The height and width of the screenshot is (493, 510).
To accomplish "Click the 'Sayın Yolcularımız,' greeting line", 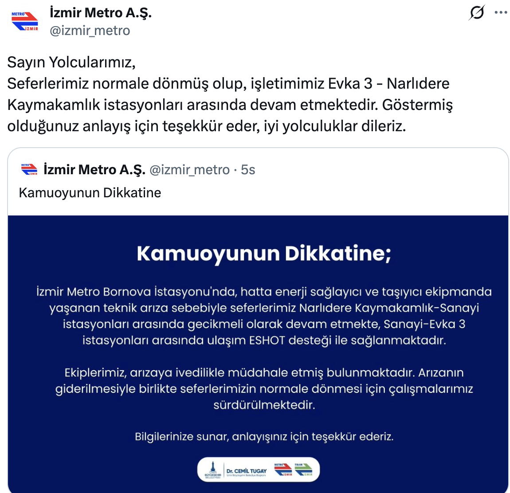I will click(71, 63).
